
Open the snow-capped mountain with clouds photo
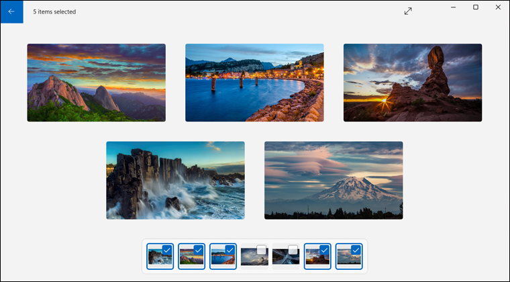coord(334,180)
